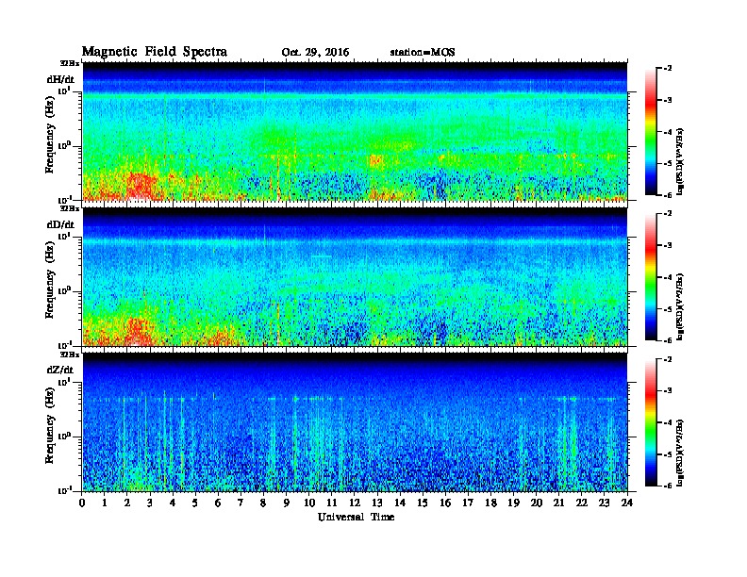Click hour 16 on the Universal Time axis
This screenshot has width=747, height=577.
(x=445, y=503)
